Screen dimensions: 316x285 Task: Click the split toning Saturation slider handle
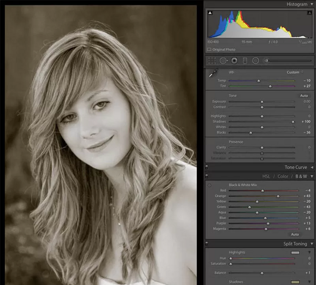click(231, 263)
